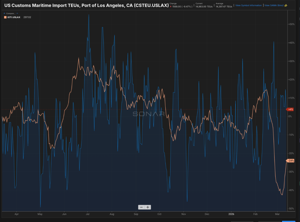This screenshot has width=300, height=222.
Task: Open View Symbol Information link
Action: point(248,5)
